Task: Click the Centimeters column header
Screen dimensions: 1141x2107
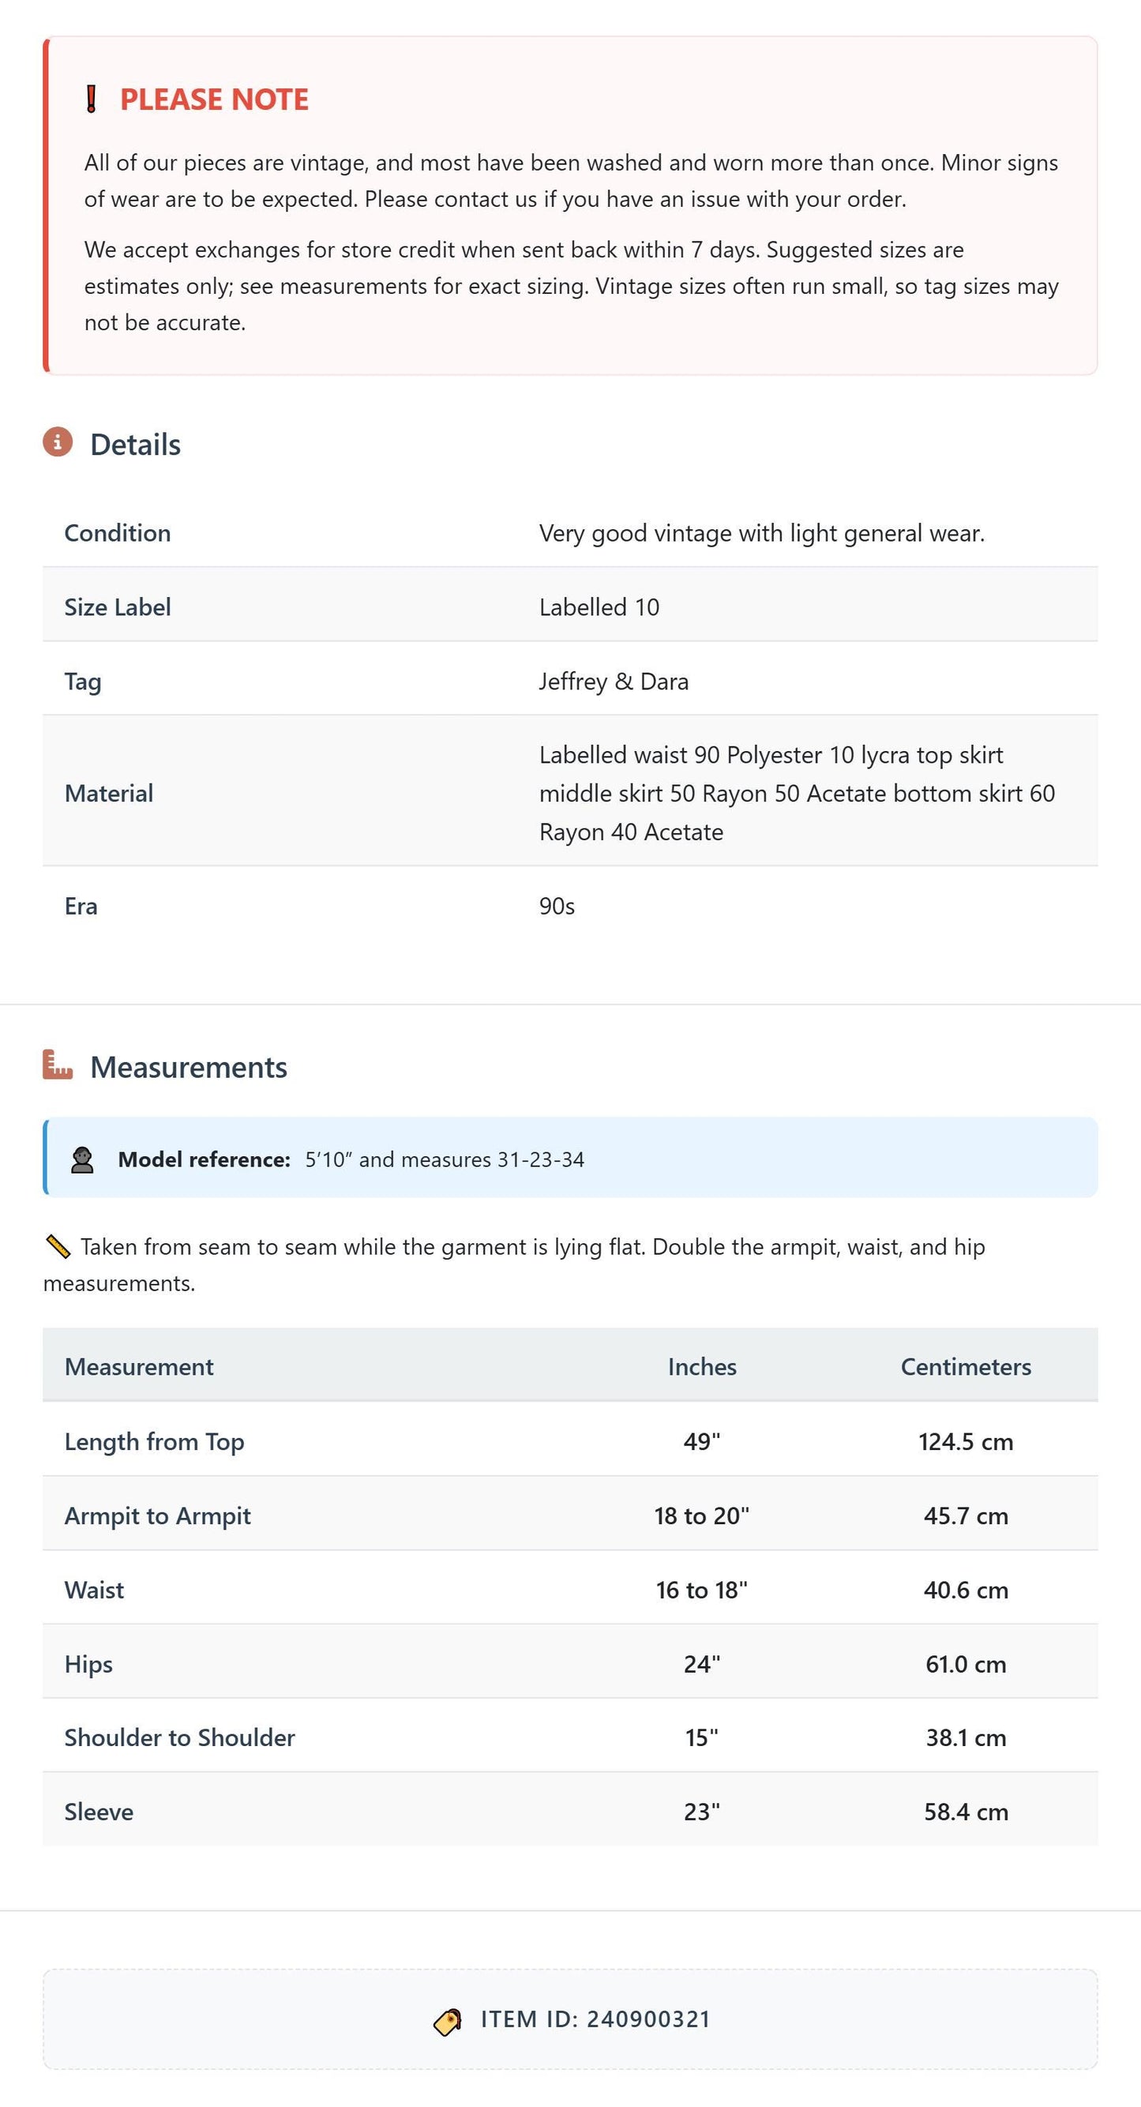Action: 966,1367
